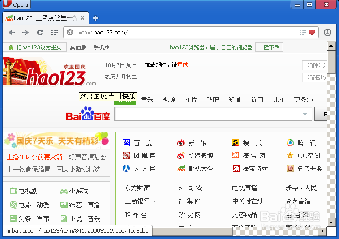Click the QQ空间 star icon
Image resolution: width=339 pixels, height=239 pixels.
(x=290, y=155)
